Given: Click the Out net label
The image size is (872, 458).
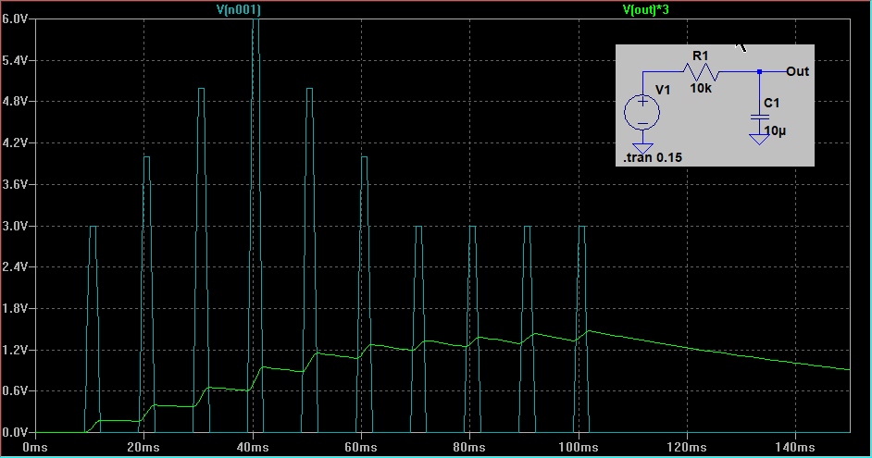Looking at the screenshot, I should pos(797,71).
